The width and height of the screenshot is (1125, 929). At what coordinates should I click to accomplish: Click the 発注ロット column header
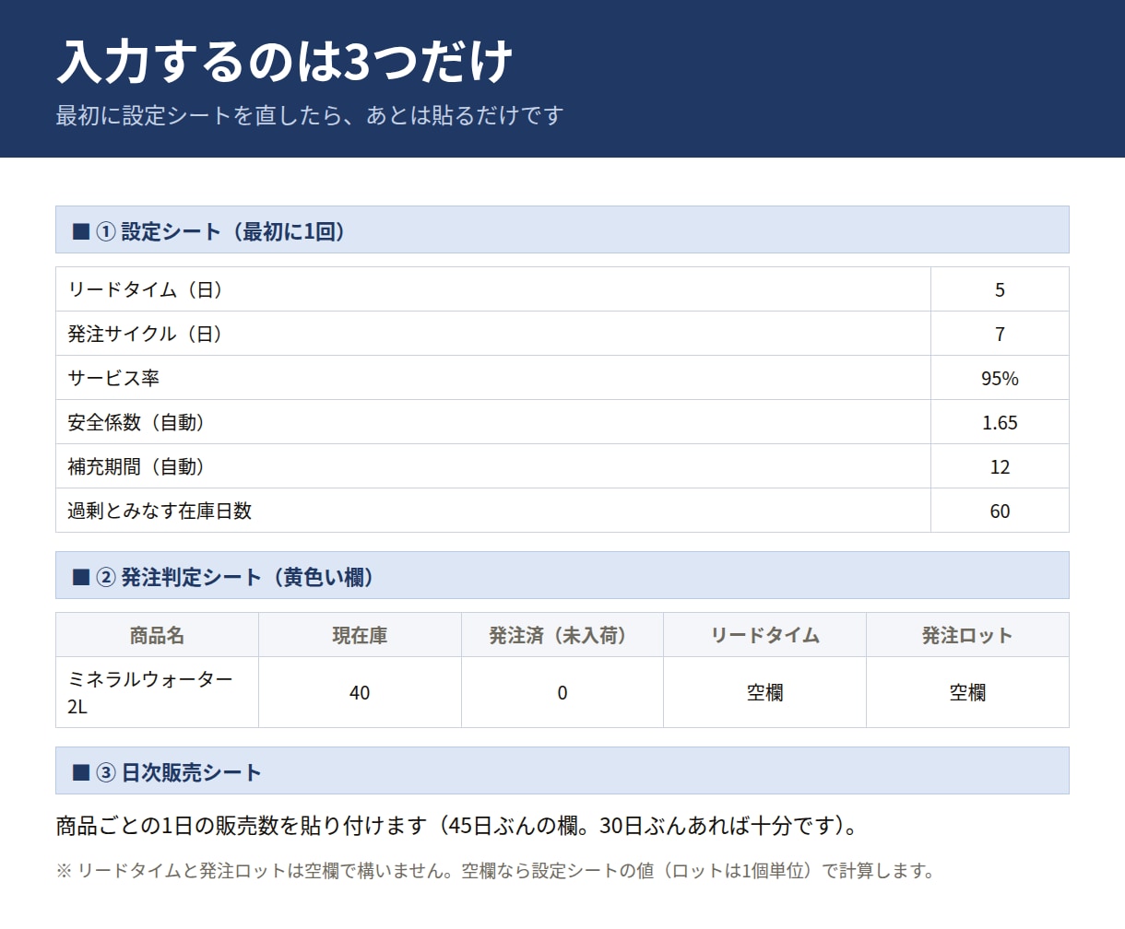pos(967,635)
